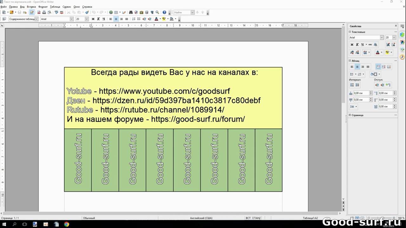Toggle Bold (Ж) in Properties sidebar

coord(352,44)
